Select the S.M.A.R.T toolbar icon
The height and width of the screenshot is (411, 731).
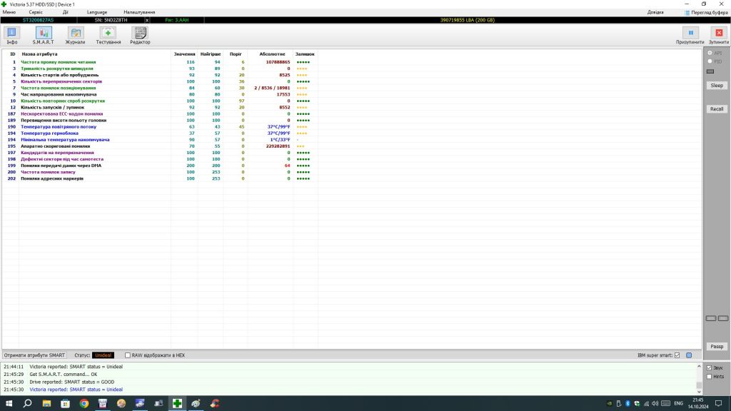click(x=44, y=33)
